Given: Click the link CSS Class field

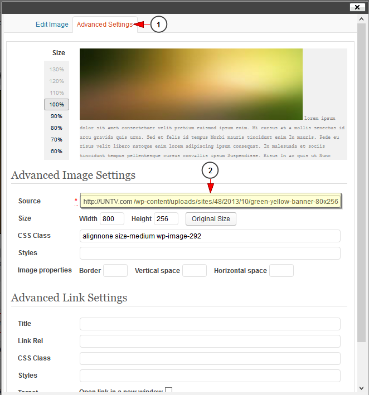Looking at the screenshot, I should 210,358.
